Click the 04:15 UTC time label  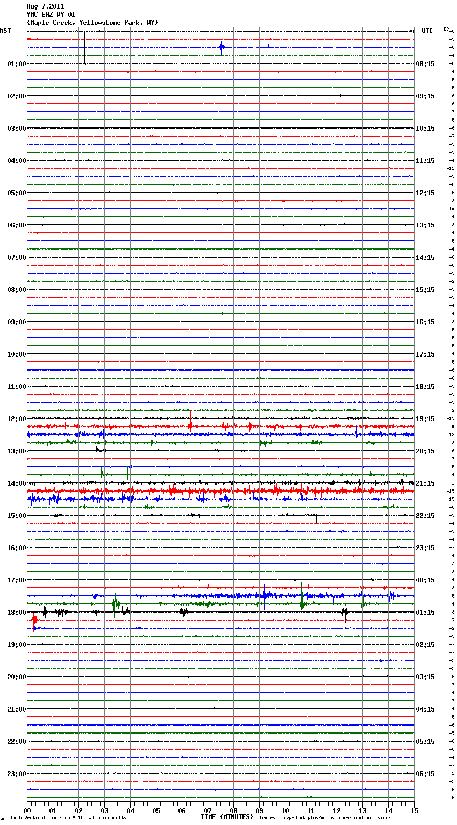coord(425,709)
